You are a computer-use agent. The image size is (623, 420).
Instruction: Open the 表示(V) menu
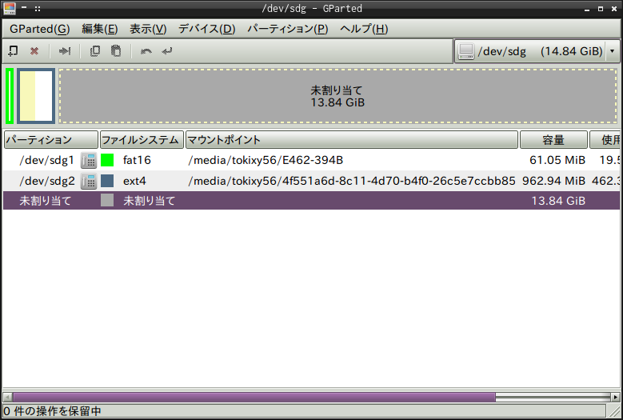pyautogui.click(x=148, y=29)
